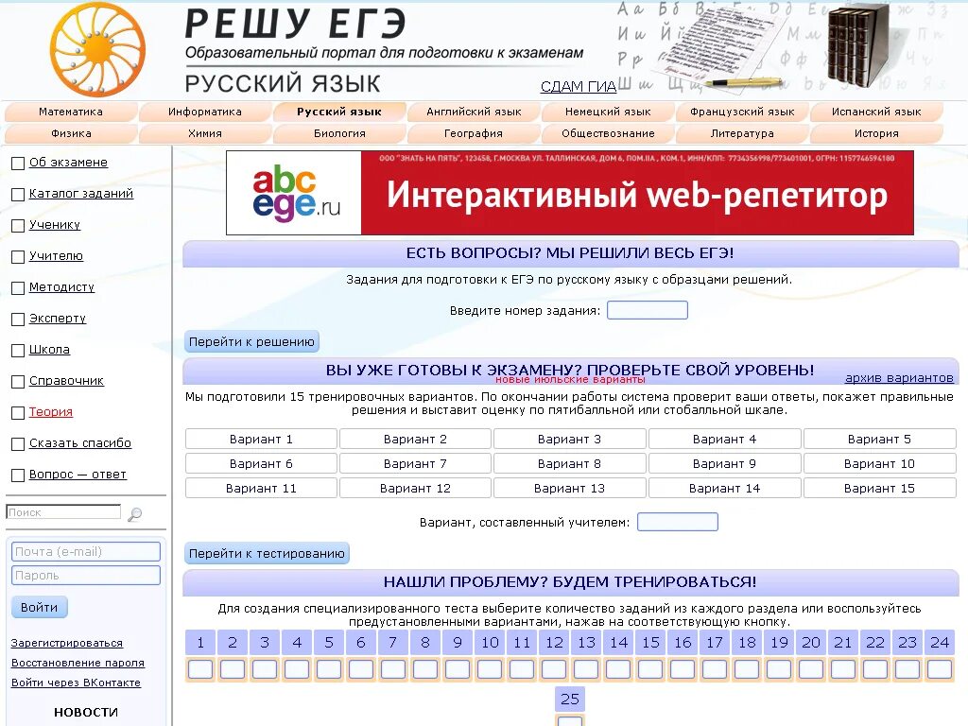
Task: Tick the checkbox beside Ученику
Action: pyautogui.click(x=18, y=225)
